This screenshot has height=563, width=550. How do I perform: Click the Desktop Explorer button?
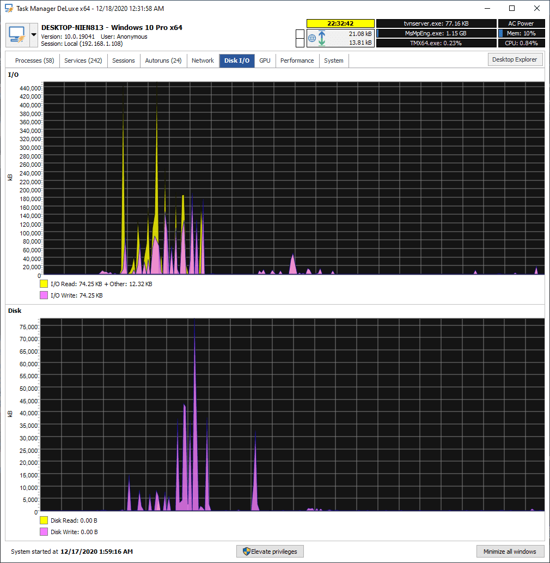pyautogui.click(x=515, y=59)
